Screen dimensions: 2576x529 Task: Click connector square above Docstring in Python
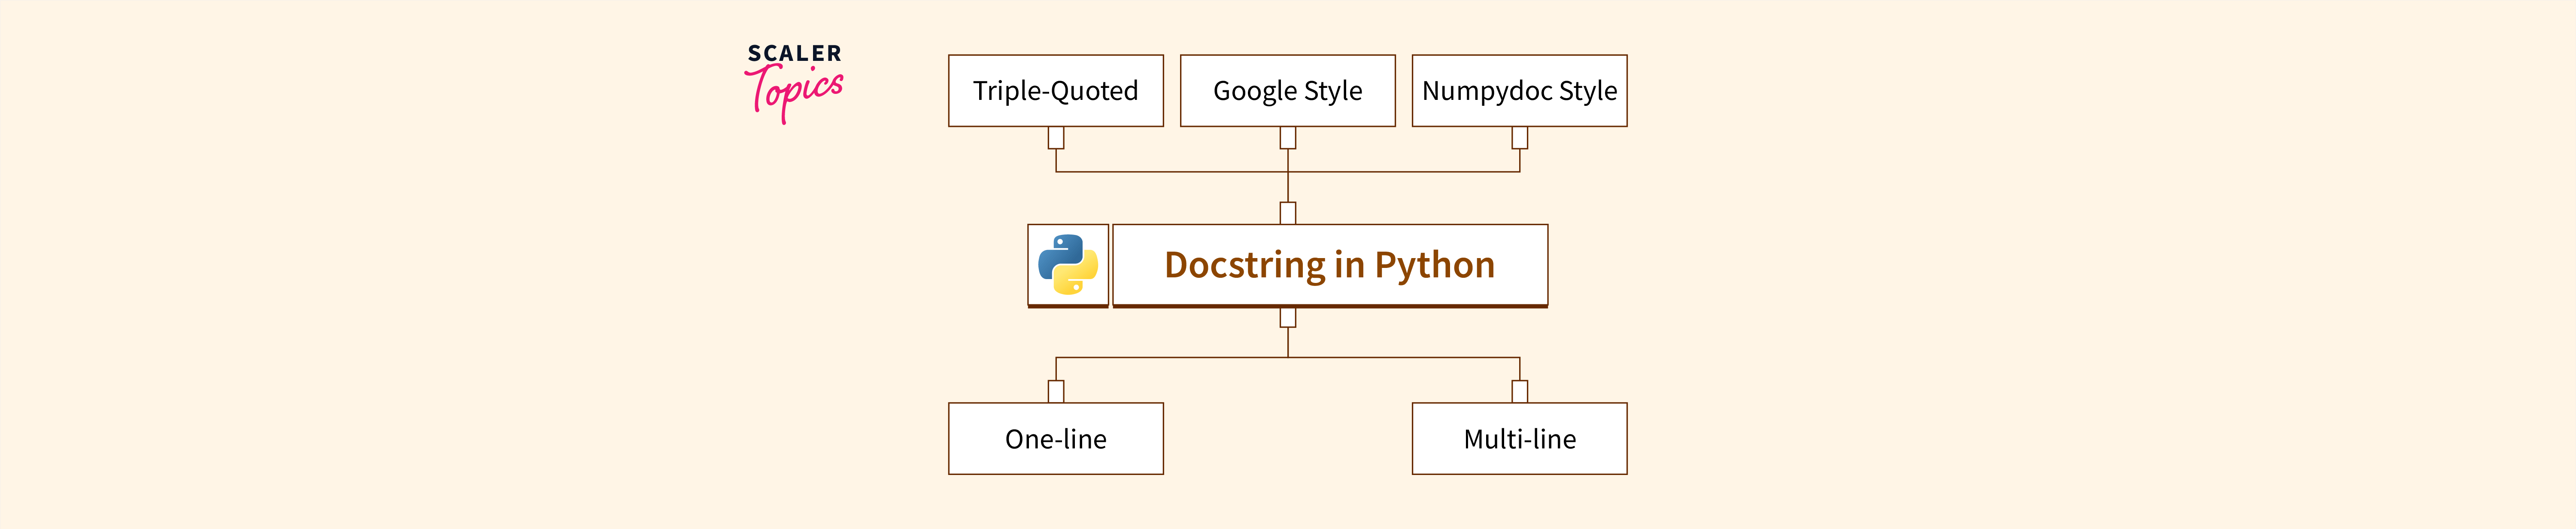[x=1288, y=213]
